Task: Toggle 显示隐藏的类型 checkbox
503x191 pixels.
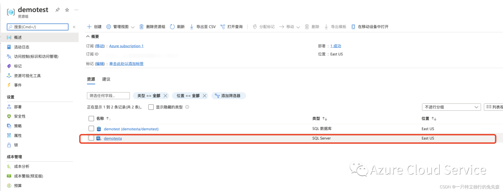Action: (x=151, y=107)
